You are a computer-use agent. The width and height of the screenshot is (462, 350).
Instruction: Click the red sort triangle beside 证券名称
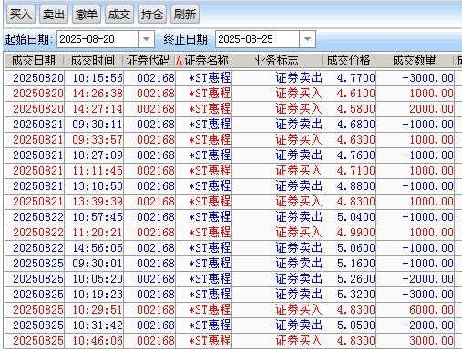[179, 61]
